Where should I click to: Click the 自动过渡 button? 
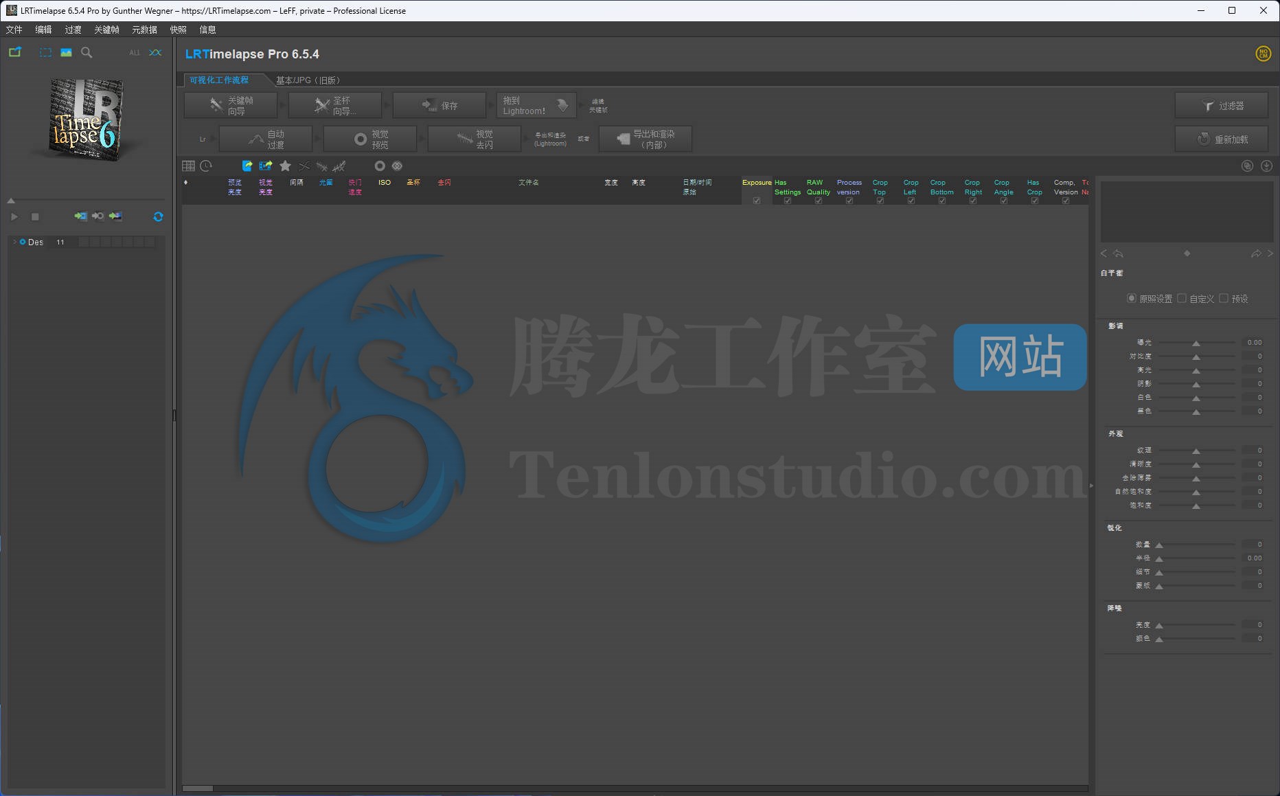266,139
